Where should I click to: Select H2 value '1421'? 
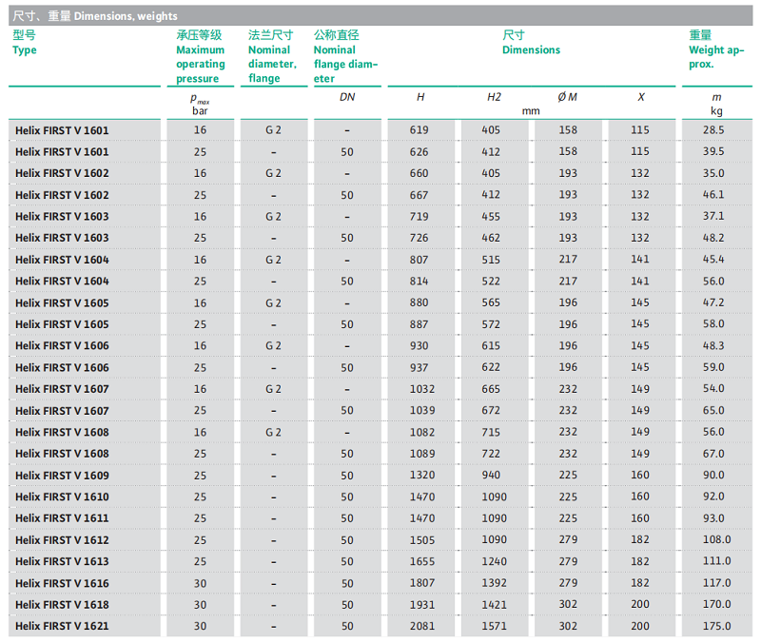click(x=494, y=605)
